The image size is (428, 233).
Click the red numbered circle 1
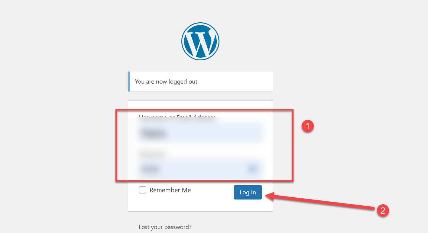(x=308, y=126)
